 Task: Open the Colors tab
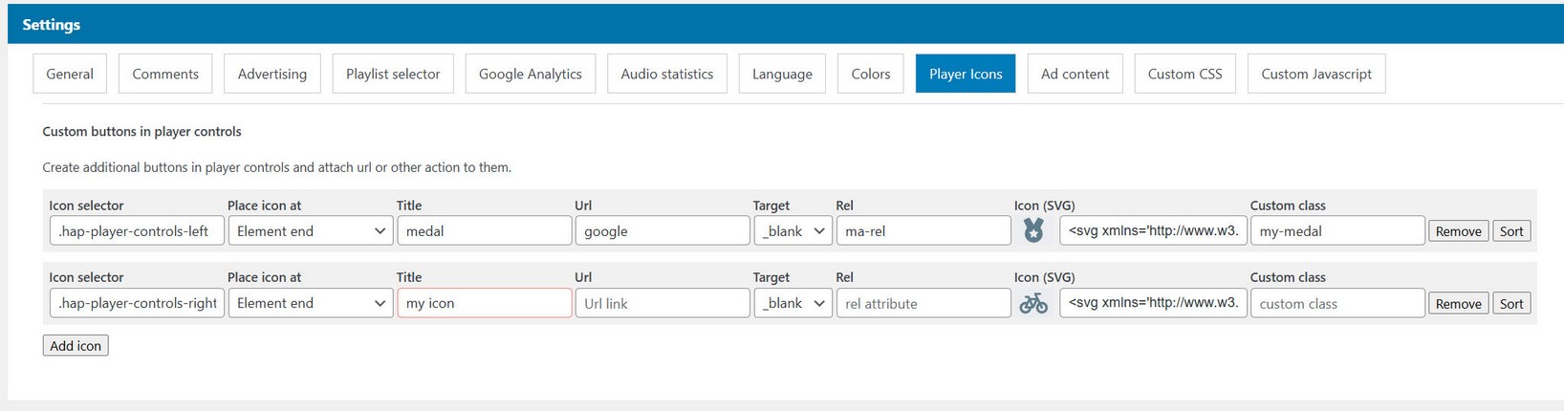pos(870,74)
